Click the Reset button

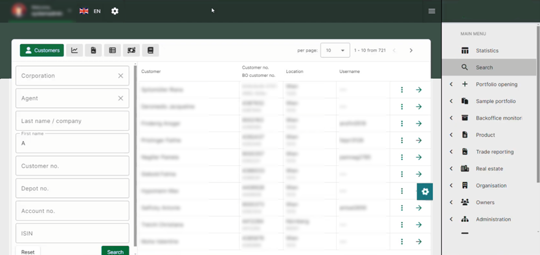[x=28, y=252]
